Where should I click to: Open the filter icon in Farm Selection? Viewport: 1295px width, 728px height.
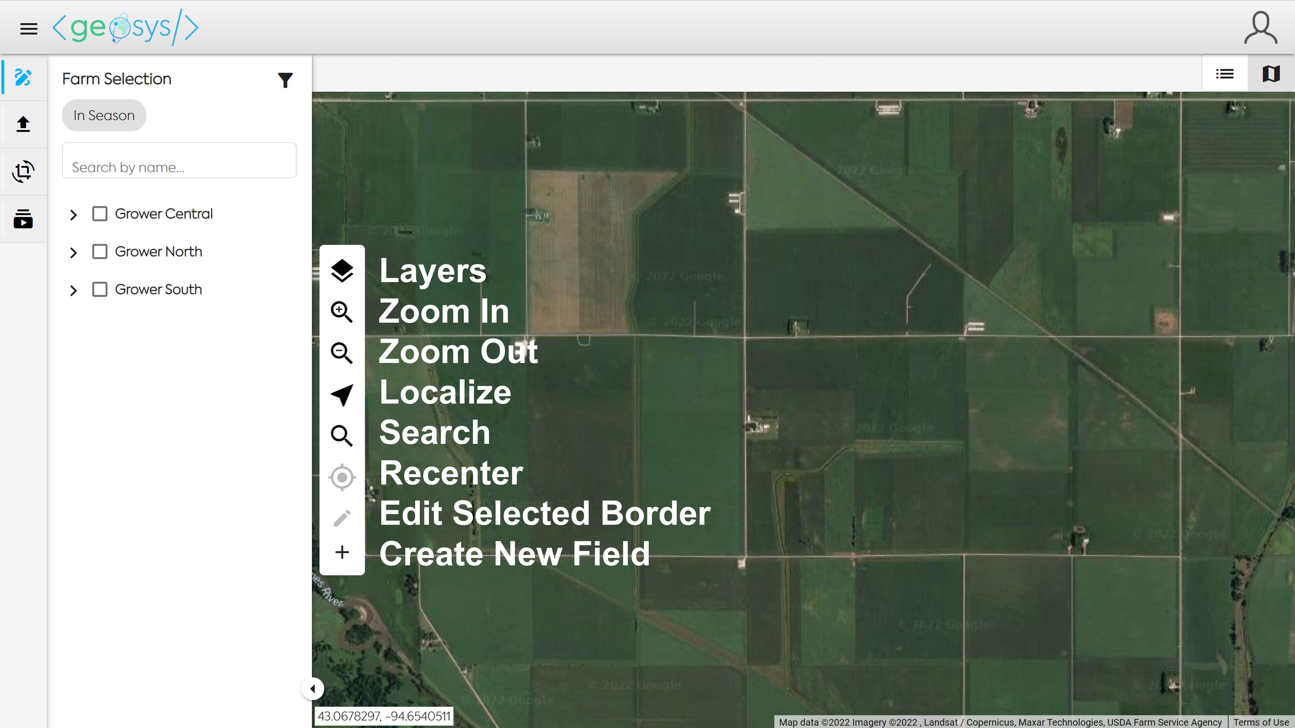coord(285,79)
